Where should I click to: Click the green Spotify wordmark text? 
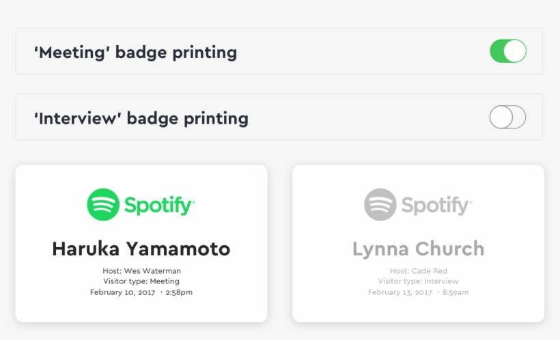pos(158,206)
